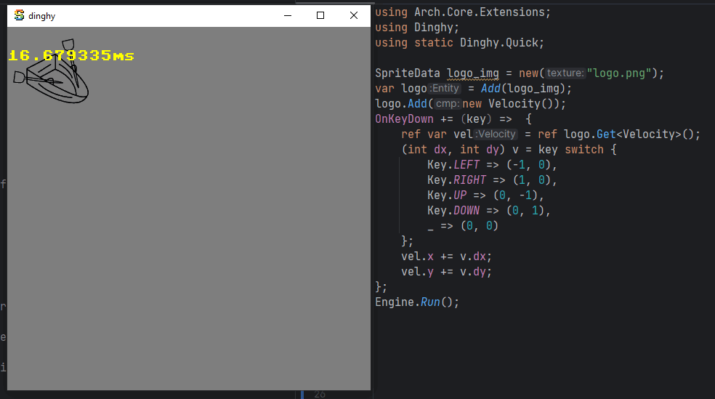Click the ":Entity" type hint
This screenshot has width=715, height=399.
[x=445, y=89]
